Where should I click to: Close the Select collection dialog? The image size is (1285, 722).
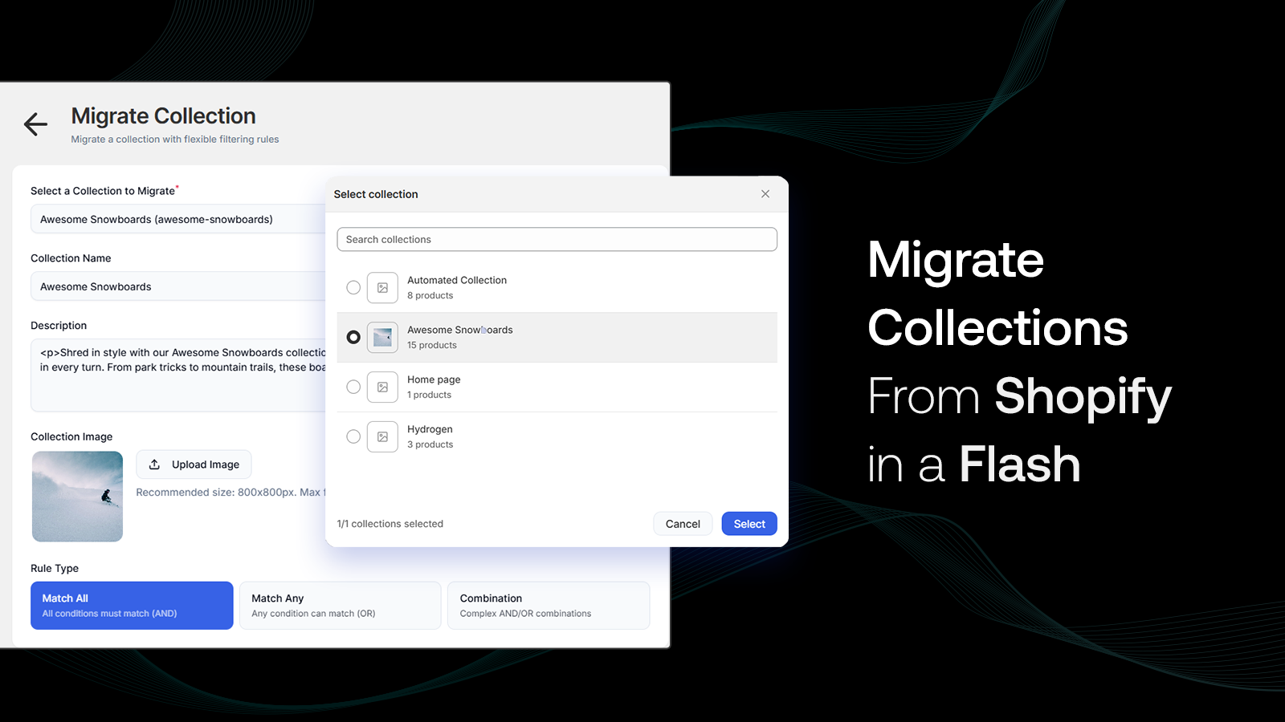pyautogui.click(x=765, y=193)
